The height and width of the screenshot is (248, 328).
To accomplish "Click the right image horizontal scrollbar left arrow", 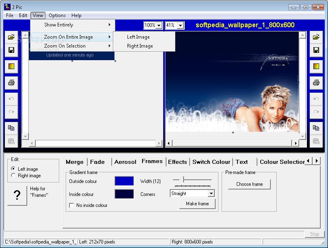I will tap(169, 143).
